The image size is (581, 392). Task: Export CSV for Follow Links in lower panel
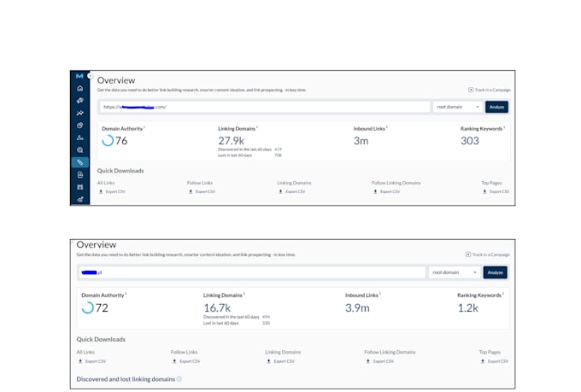click(186, 361)
